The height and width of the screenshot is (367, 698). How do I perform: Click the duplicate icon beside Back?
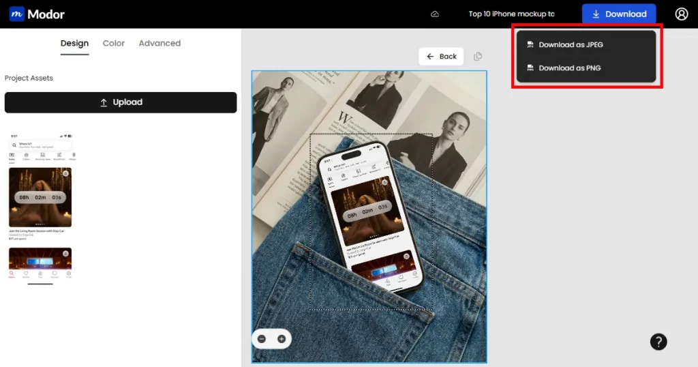coord(478,57)
